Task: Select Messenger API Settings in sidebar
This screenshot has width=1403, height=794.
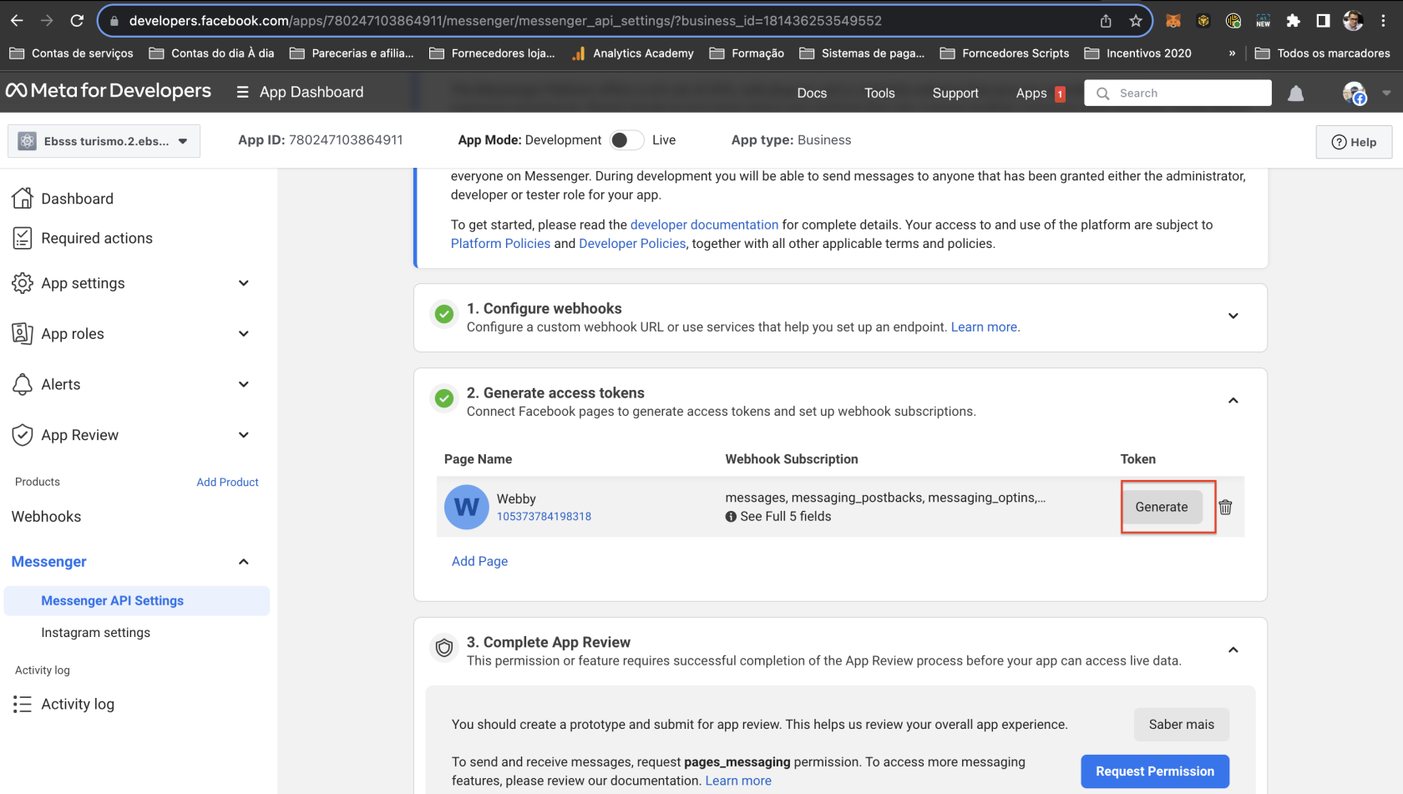Action: [137, 601]
